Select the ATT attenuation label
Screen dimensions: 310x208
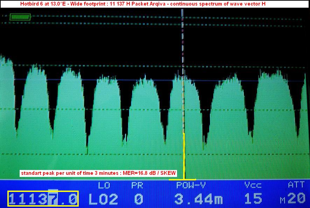coord(296,185)
